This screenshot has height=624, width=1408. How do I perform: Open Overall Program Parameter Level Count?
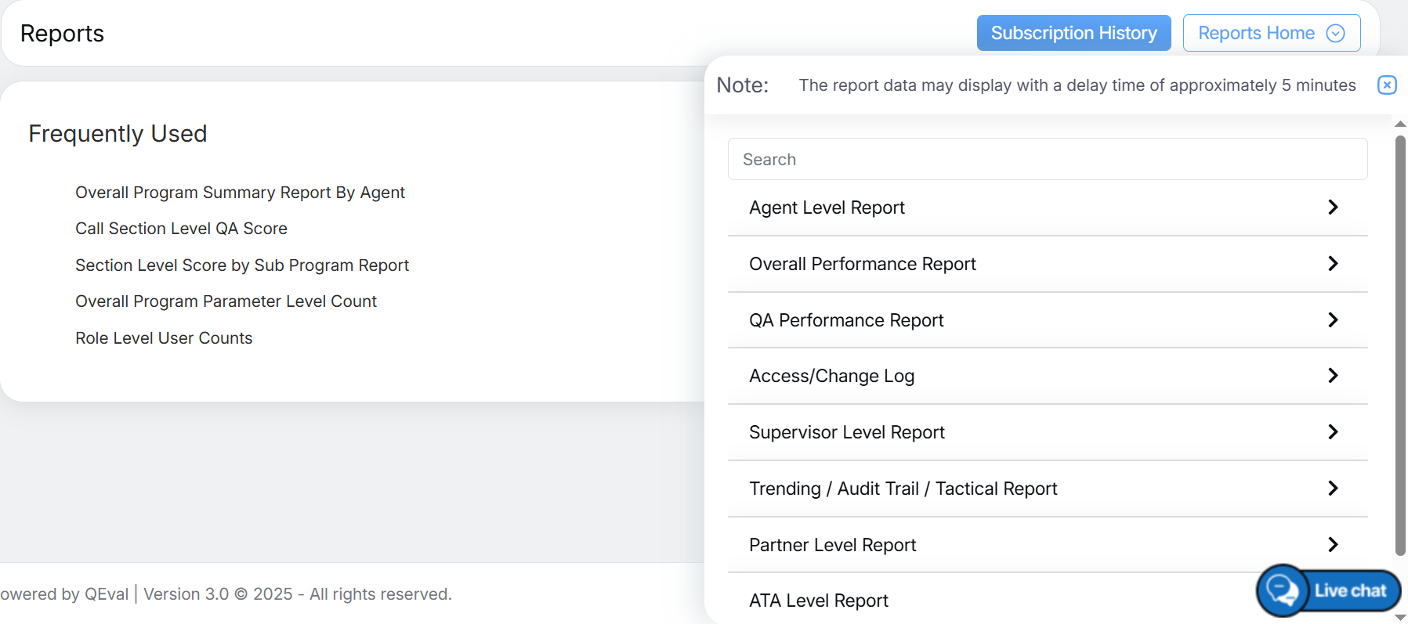point(226,301)
